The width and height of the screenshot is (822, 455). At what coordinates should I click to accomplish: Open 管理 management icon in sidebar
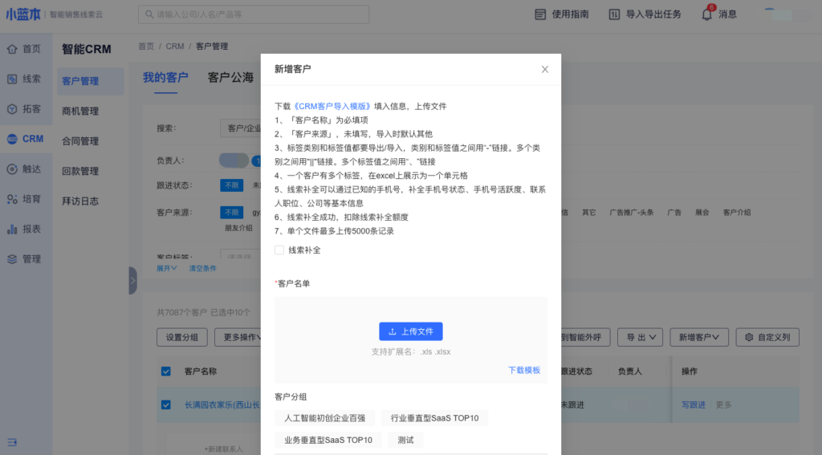[12, 259]
